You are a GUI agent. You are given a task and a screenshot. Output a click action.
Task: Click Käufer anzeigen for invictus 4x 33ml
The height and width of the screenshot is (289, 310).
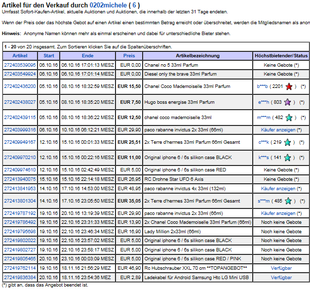pos(278,189)
